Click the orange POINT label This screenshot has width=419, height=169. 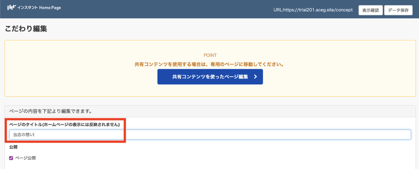pyautogui.click(x=210, y=55)
